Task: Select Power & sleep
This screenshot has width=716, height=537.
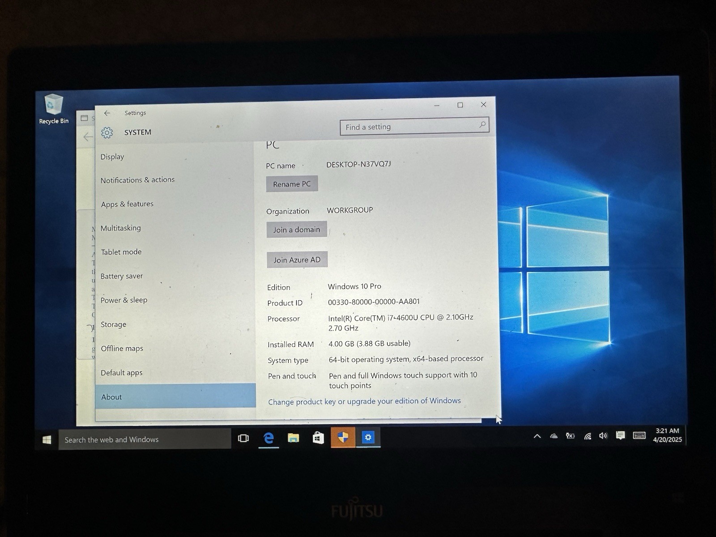Action: coord(124,300)
